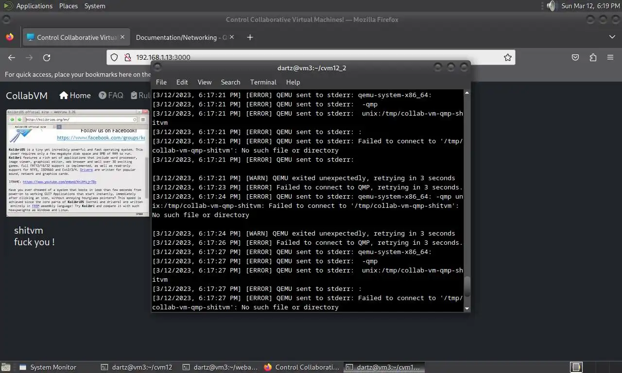Switch to Documentation/Networking tab

click(181, 37)
